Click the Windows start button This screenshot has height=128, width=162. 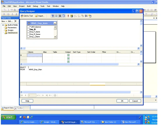(x=8, y=117)
